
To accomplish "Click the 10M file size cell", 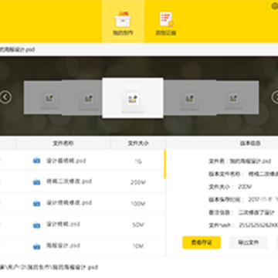I will [x=138, y=246].
